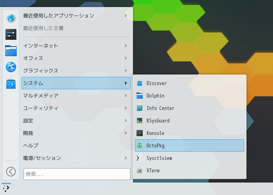Select the インターネット menu category
The height and width of the screenshot is (195, 273).
coord(76,46)
